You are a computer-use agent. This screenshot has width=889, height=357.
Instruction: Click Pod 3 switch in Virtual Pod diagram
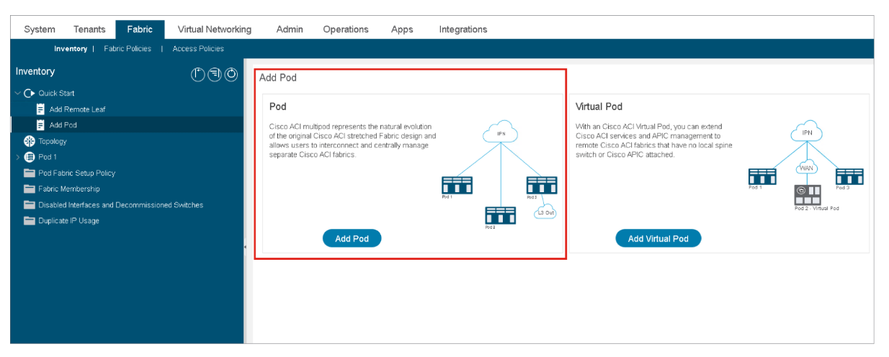tap(849, 177)
